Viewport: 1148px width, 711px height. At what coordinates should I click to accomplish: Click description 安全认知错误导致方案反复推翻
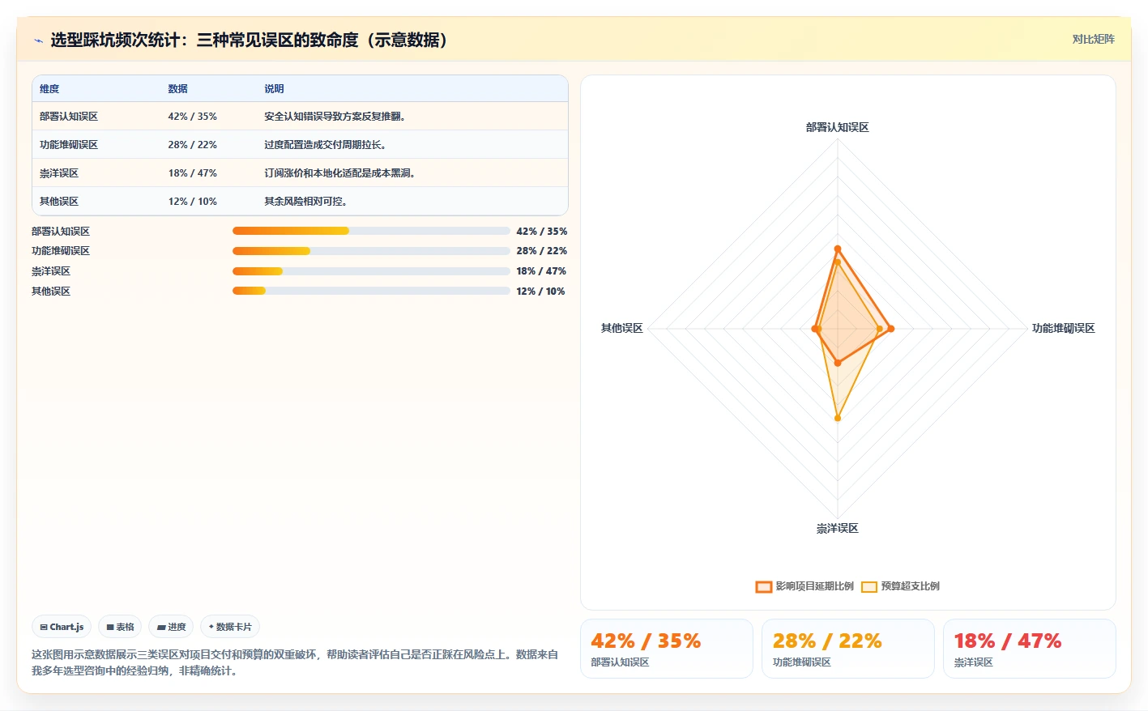click(335, 117)
